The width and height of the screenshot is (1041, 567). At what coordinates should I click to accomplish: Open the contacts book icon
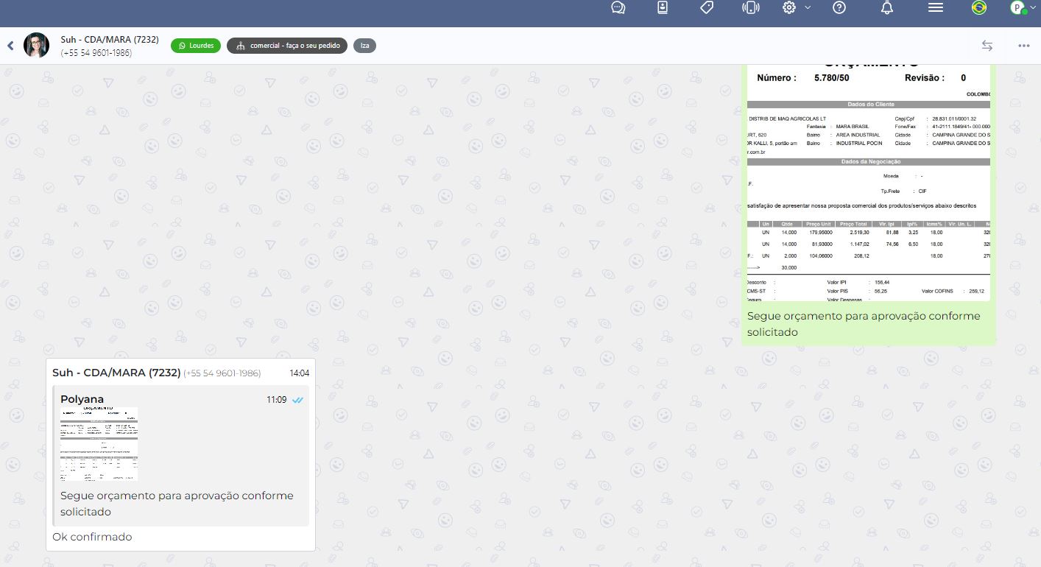click(x=663, y=8)
